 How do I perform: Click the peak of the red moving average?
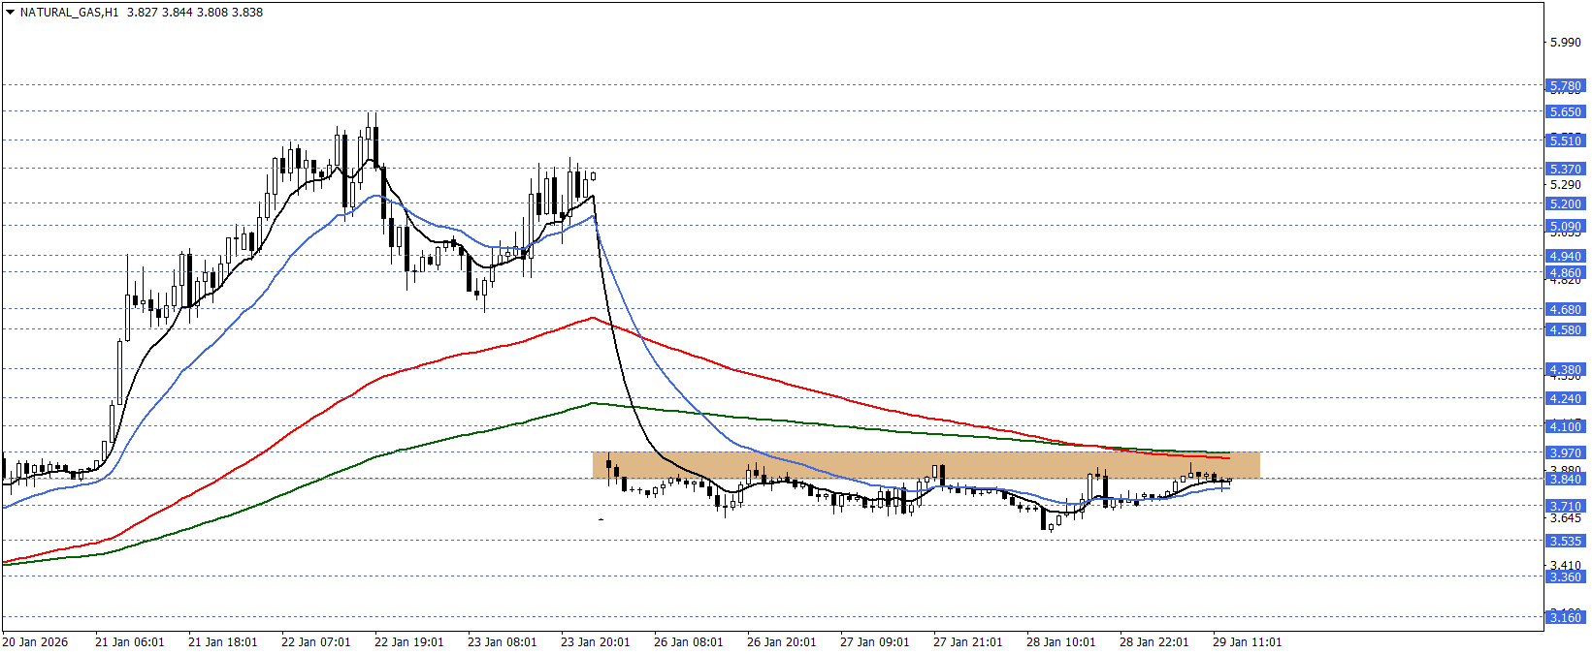pos(591,318)
